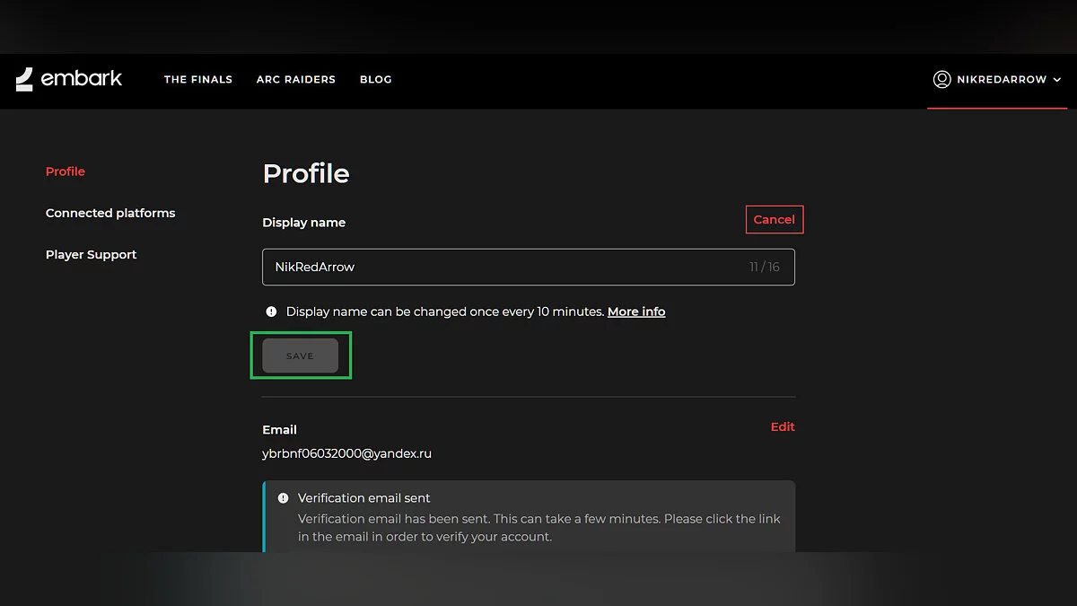Open Player Support in the sidebar
1077x606 pixels.
pyautogui.click(x=91, y=255)
